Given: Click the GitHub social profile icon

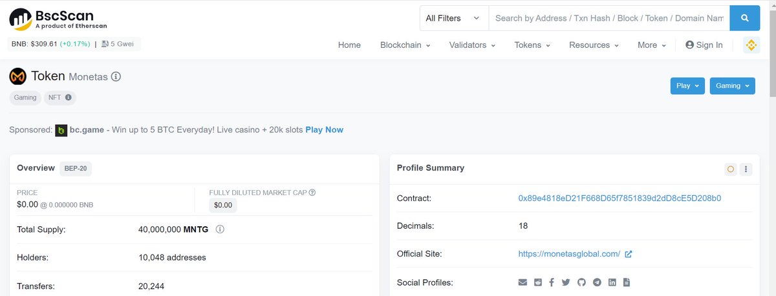Looking at the screenshot, I should [x=581, y=282].
